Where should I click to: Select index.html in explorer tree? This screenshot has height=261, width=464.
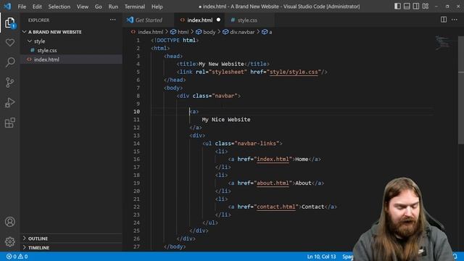71,59
